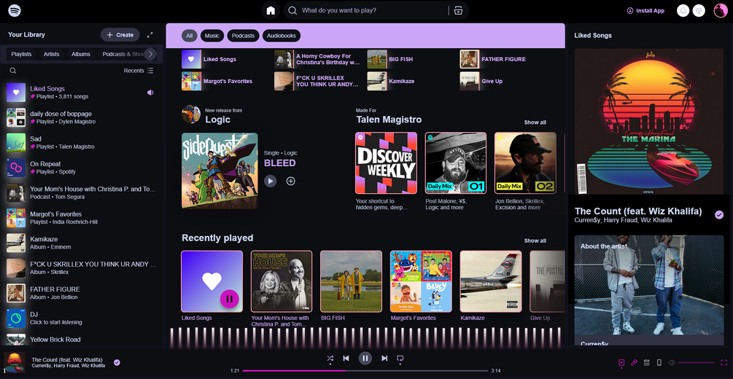Open the Create menu
The image size is (733, 379).
coord(120,34)
